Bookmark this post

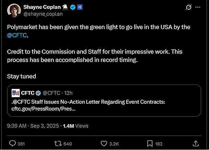pyautogui.click(x=150, y=143)
